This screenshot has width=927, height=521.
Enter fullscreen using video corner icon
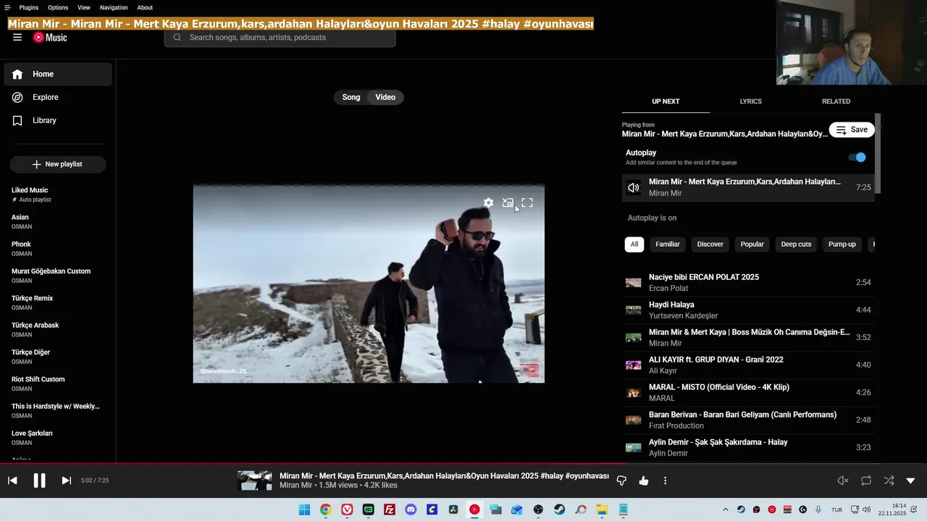(x=527, y=203)
